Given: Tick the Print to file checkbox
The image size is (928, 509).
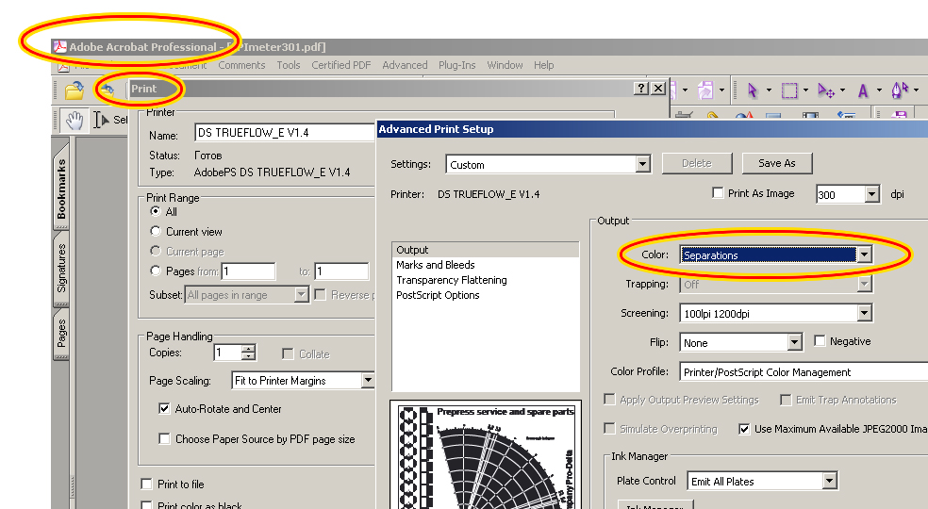Looking at the screenshot, I should 147,484.
